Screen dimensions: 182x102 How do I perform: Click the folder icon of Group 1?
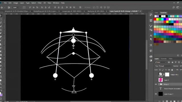point(161,84)
